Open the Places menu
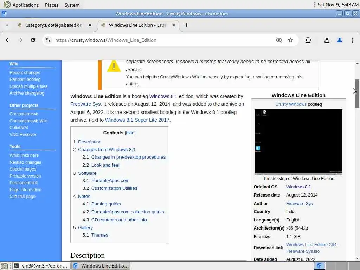Screen dimensions: 360x270 pos(52,5)
